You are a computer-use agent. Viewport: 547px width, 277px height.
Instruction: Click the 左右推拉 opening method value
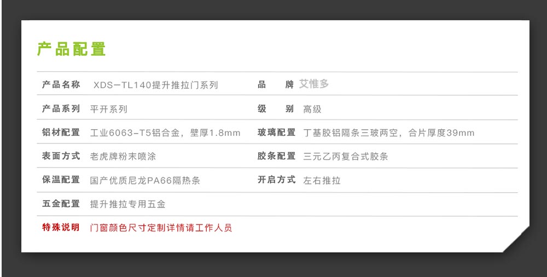322,180
